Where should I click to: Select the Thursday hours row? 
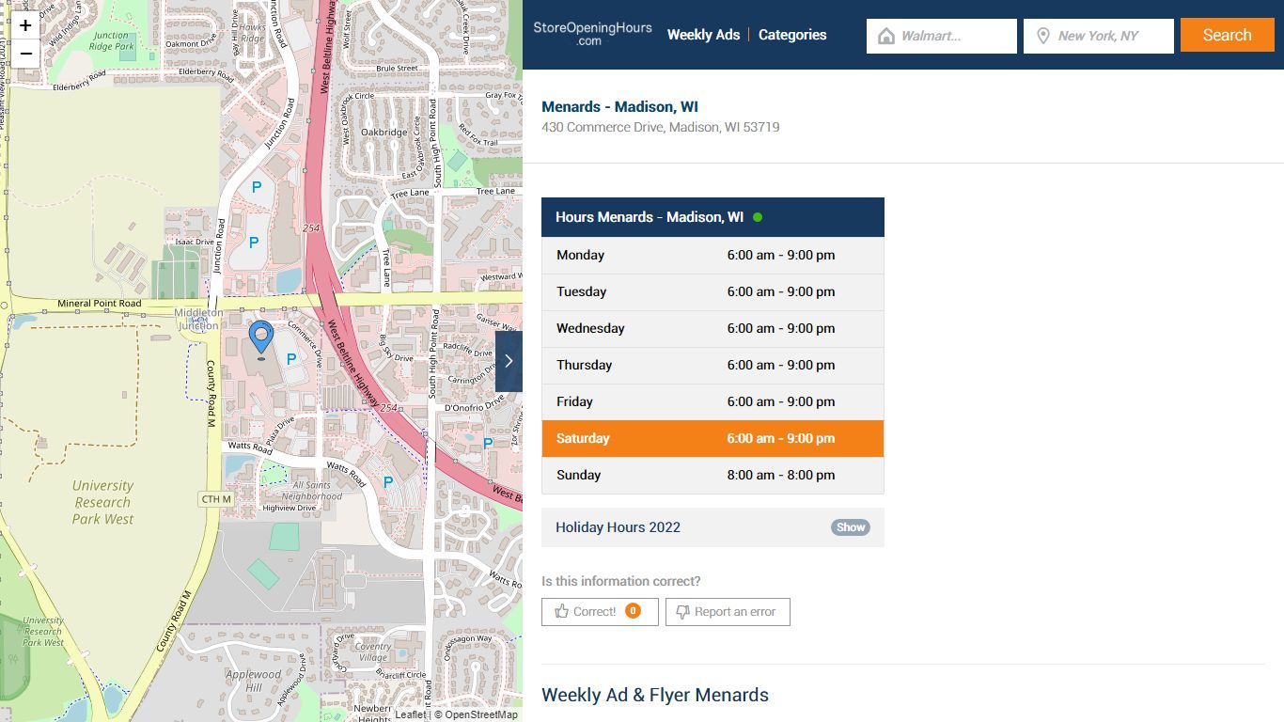pyautogui.click(x=712, y=366)
